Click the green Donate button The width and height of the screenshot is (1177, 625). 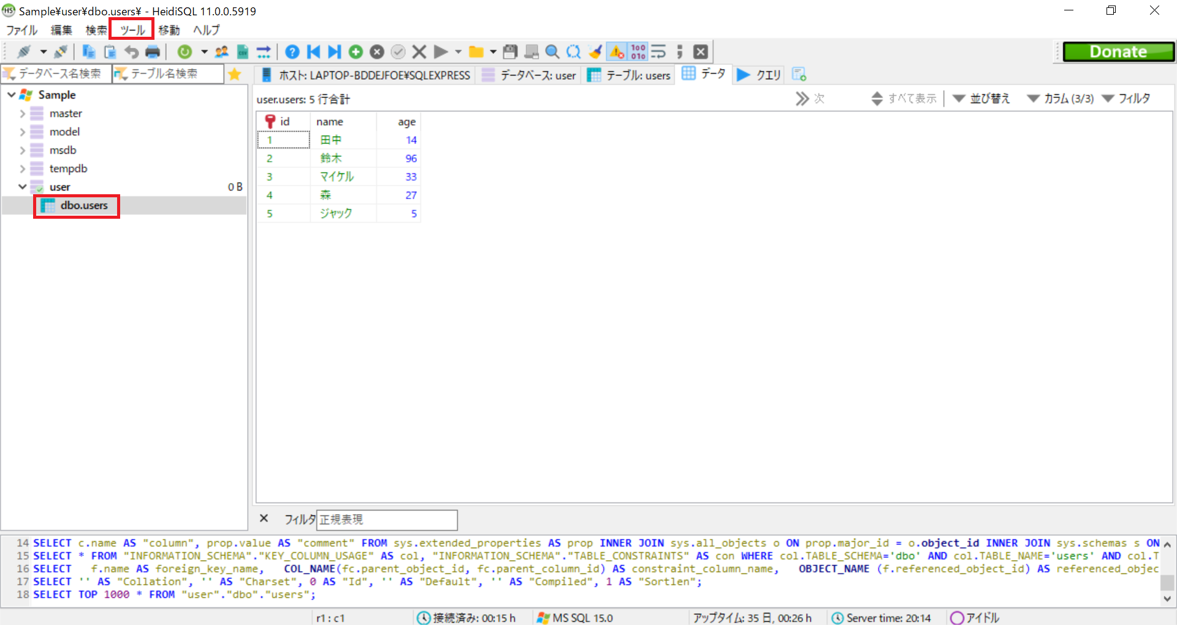pyautogui.click(x=1119, y=52)
